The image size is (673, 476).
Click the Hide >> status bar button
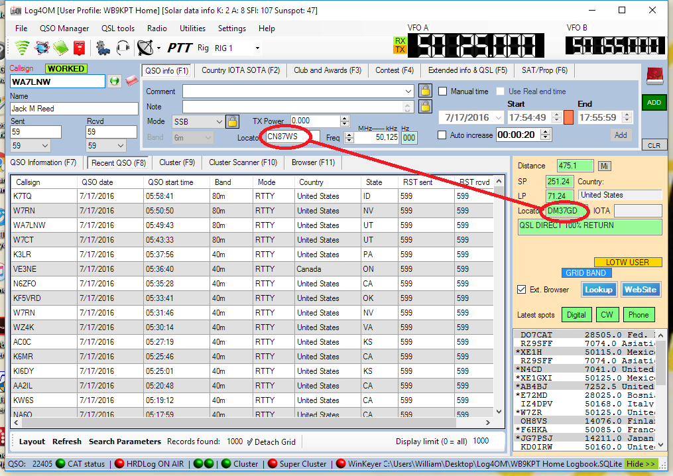(x=641, y=464)
